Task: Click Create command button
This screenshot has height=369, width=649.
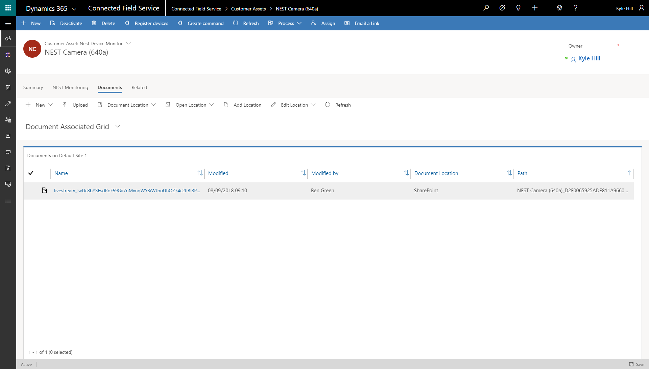Action: point(200,23)
